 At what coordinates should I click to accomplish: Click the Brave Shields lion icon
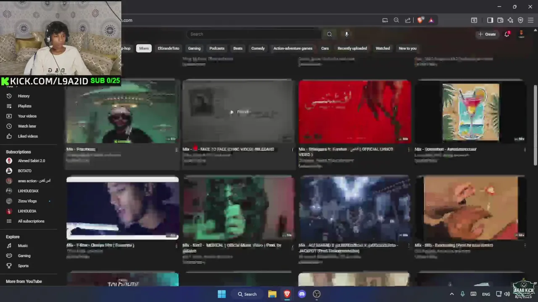420,20
